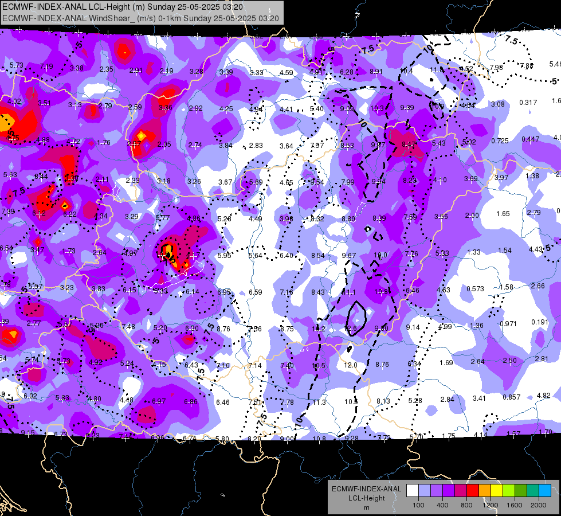Image resolution: width=561 pixels, height=516 pixels.
Task: Click the grid value '0.191'
Action: click(x=540, y=322)
